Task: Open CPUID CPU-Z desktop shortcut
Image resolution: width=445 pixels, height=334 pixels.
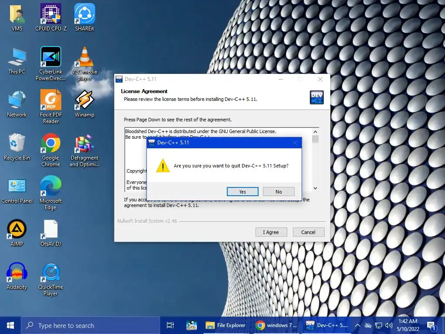Action: pyautogui.click(x=51, y=17)
